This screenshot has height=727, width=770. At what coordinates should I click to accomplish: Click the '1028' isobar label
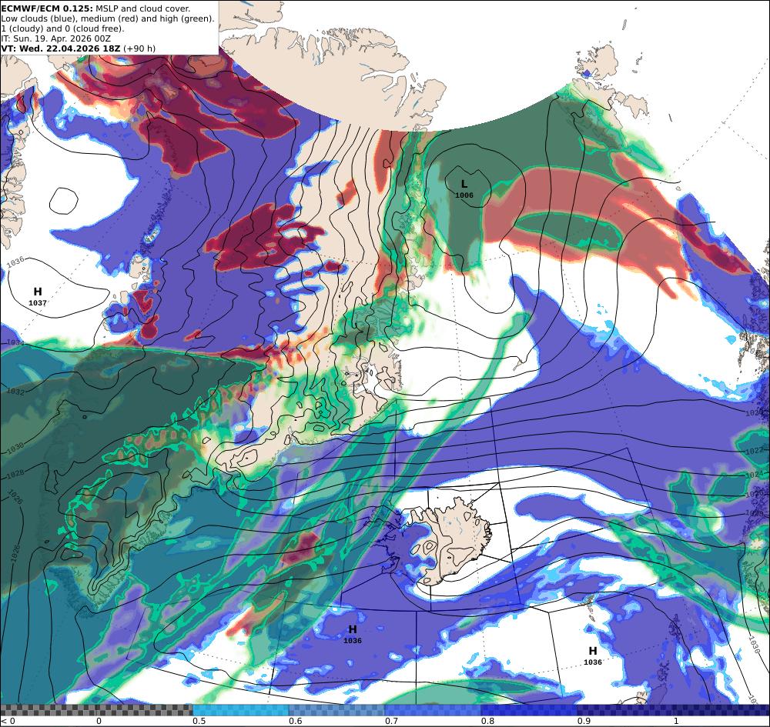point(15,474)
